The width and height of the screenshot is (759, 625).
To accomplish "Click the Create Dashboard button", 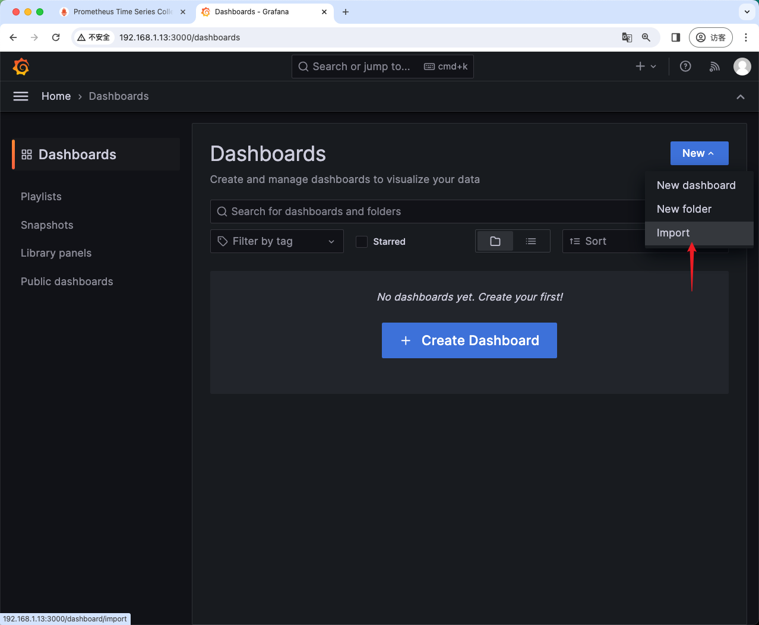I will pyautogui.click(x=469, y=340).
